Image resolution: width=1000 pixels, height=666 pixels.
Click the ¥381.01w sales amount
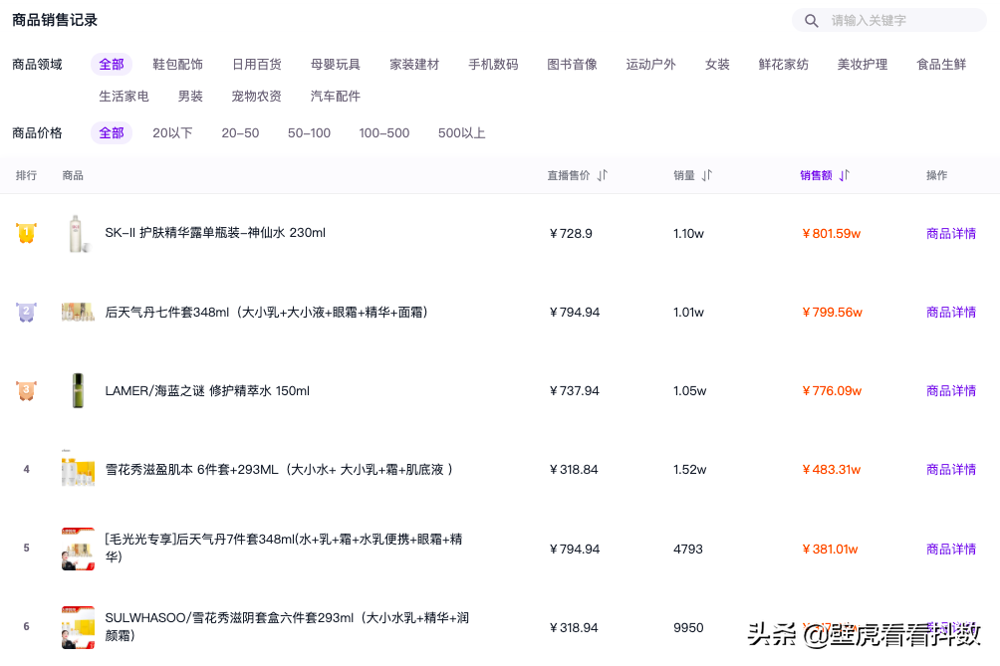point(831,549)
